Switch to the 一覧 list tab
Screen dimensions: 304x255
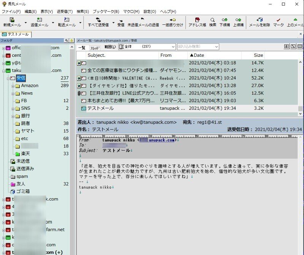point(82,48)
